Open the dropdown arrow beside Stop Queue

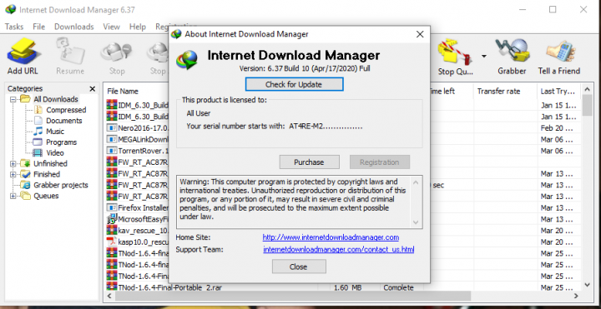tap(483, 56)
